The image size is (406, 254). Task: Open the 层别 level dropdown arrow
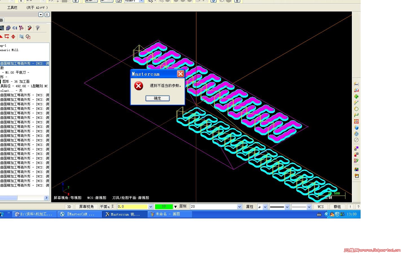[x=240, y=207]
